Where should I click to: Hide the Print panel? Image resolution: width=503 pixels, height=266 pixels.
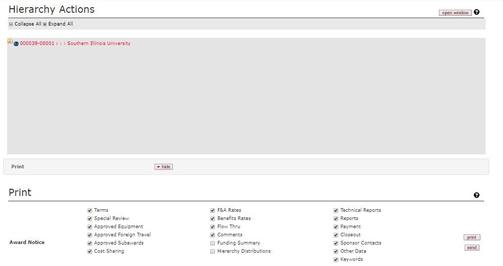click(164, 167)
